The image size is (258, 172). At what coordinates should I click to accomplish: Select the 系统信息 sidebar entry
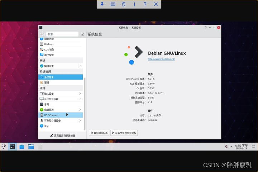(x=61, y=77)
